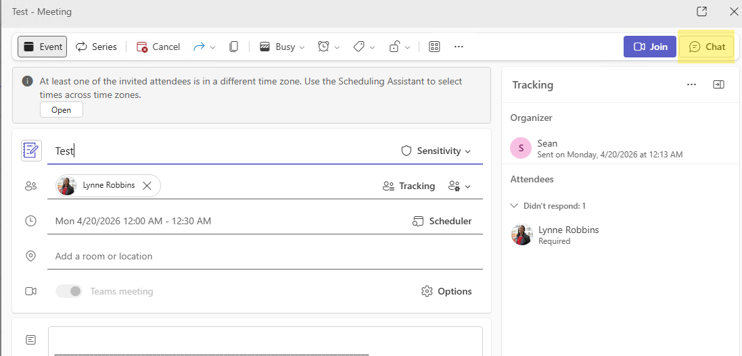Image resolution: width=742 pixels, height=356 pixels.
Task: Click Open in the time zone notice
Action: (61, 110)
